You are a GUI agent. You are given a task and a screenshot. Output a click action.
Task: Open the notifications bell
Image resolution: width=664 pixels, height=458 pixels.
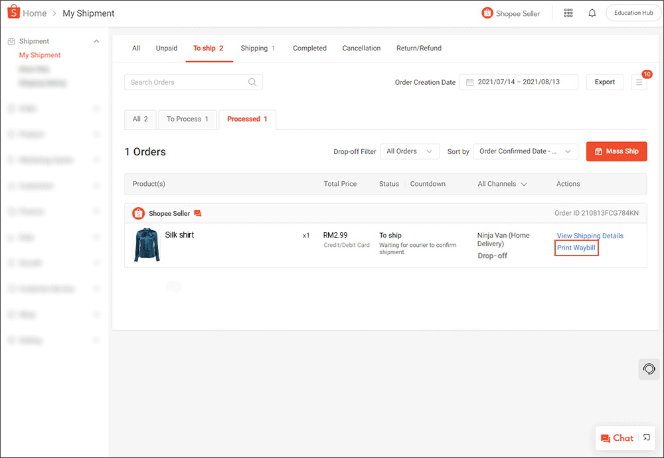[x=592, y=13]
